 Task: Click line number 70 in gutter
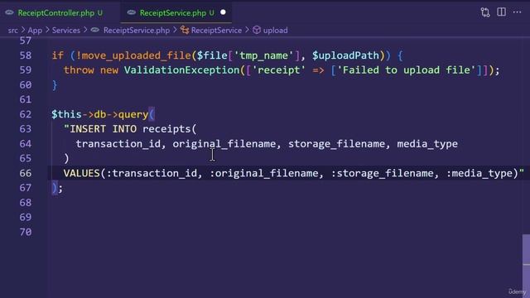coord(26,232)
